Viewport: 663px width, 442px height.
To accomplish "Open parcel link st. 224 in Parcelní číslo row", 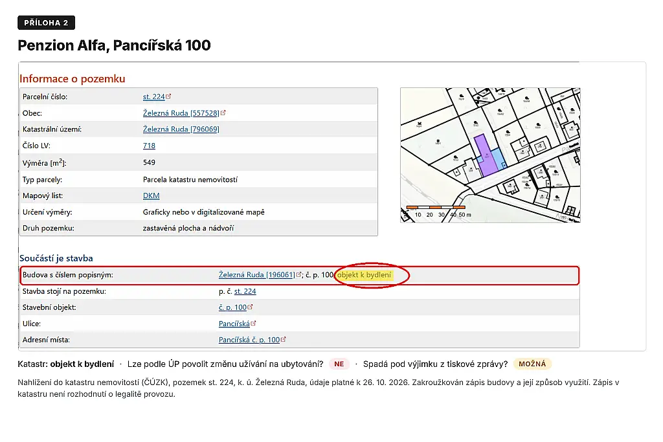I will pyautogui.click(x=153, y=97).
